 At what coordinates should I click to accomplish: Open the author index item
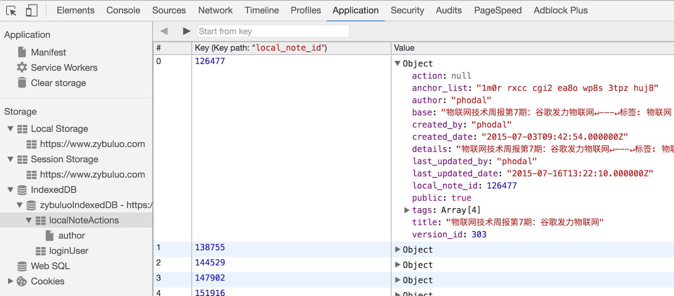(x=71, y=235)
